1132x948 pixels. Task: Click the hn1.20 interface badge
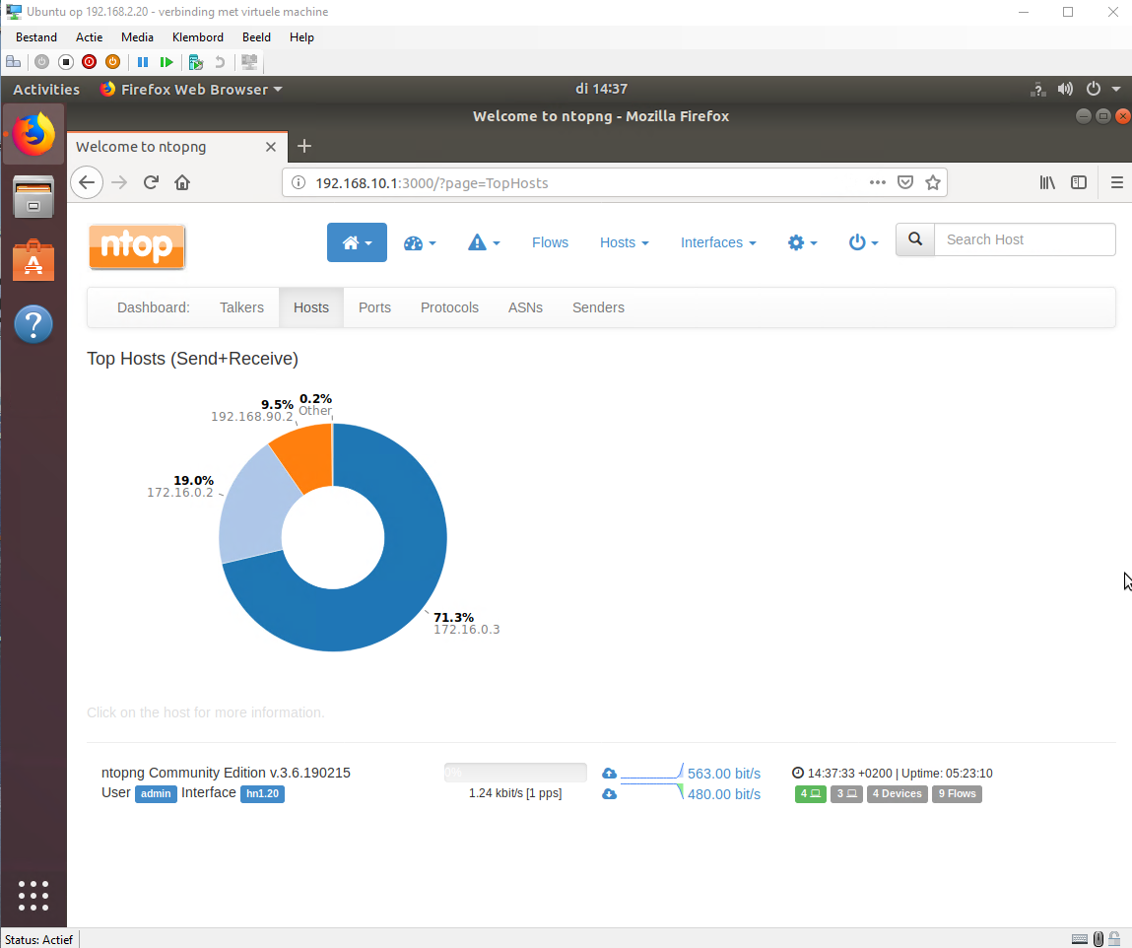pyautogui.click(x=262, y=793)
